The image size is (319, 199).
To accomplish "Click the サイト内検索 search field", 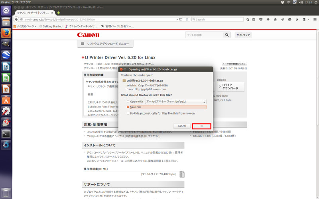I will click(x=205, y=35).
